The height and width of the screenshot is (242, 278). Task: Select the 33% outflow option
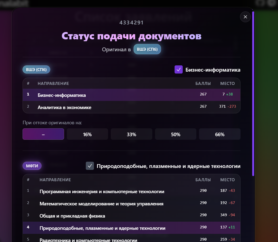tap(131, 134)
